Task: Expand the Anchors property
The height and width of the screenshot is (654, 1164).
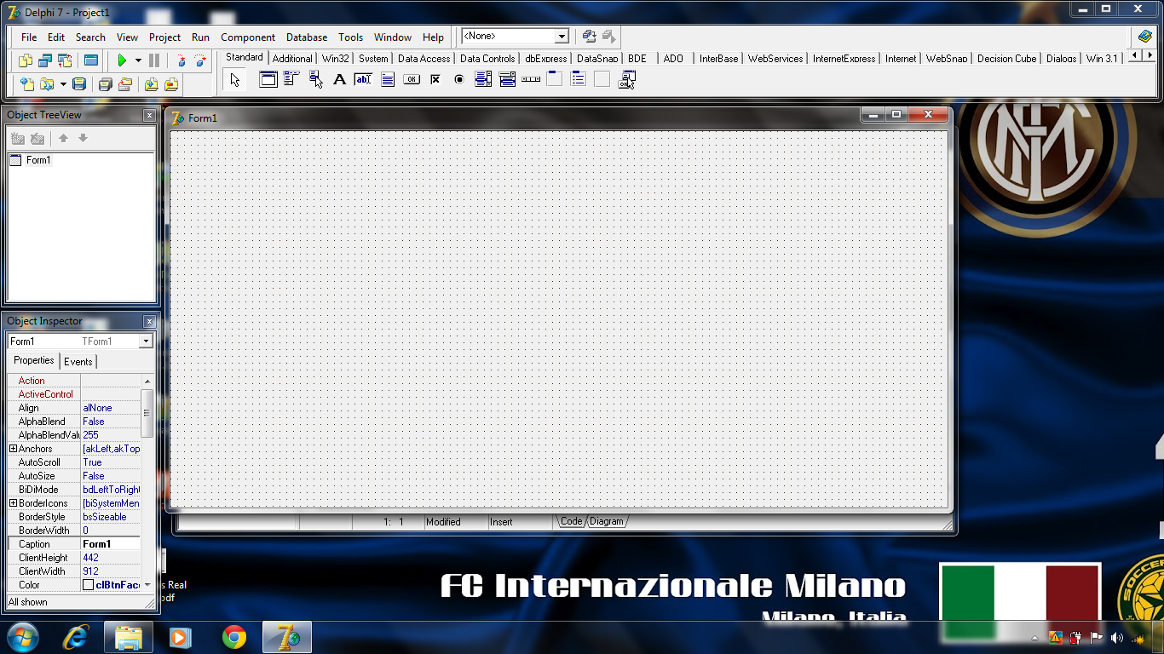Action: tap(13, 449)
